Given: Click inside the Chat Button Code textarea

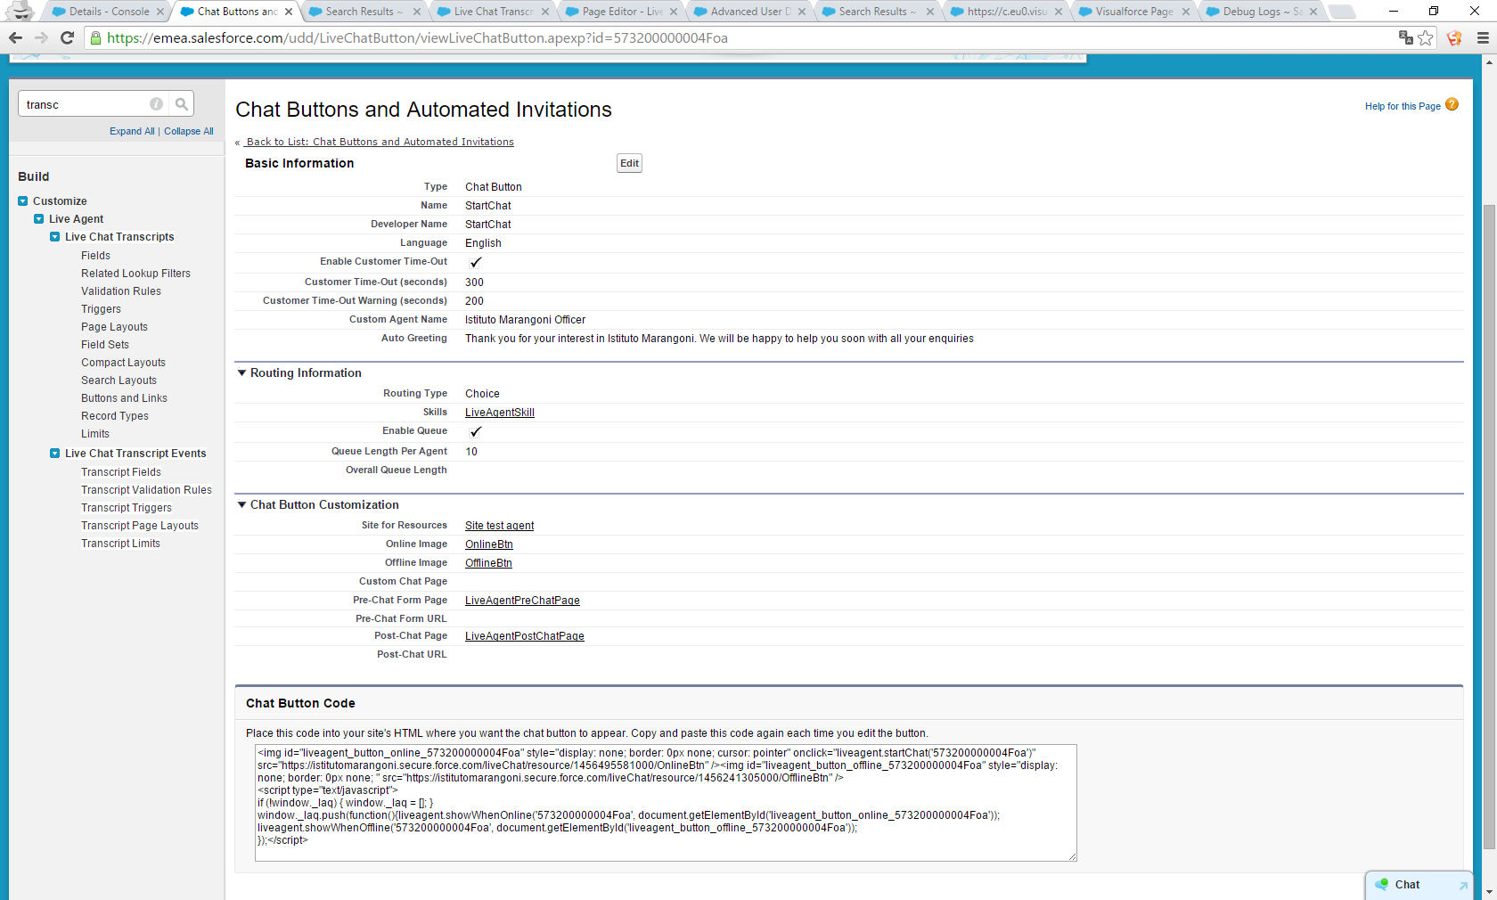Looking at the screenshot, I should (x=666, y=803).
